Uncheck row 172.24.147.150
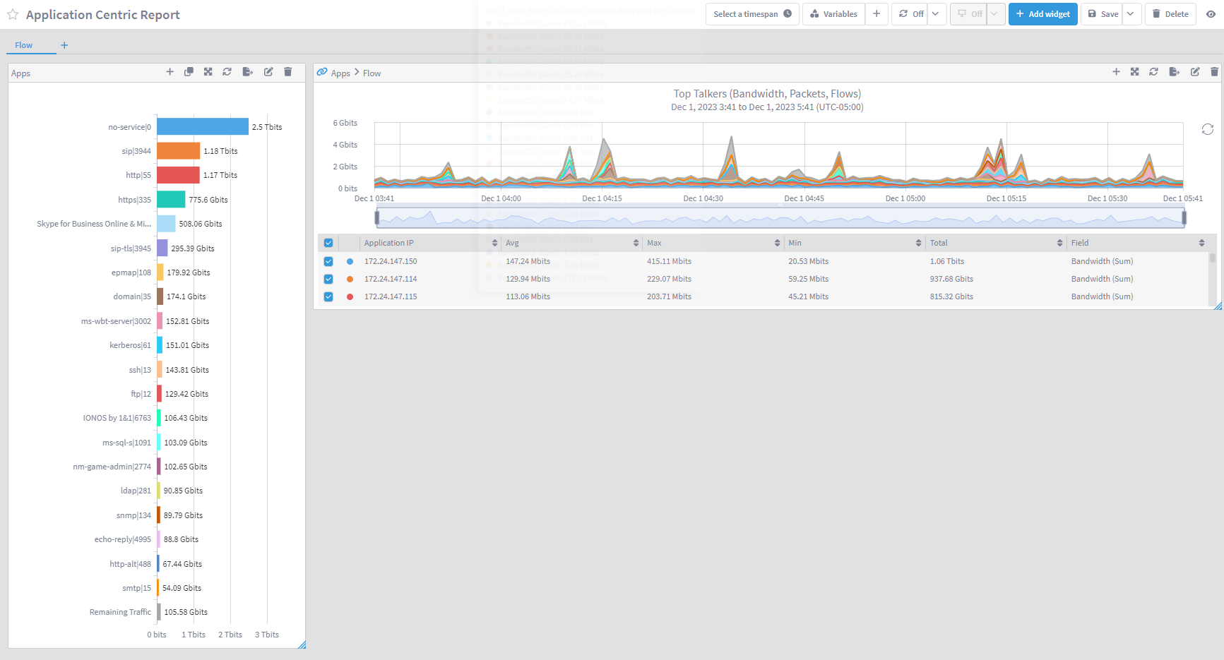Screen dimensions: 1224x660 (x=328, y=261)
